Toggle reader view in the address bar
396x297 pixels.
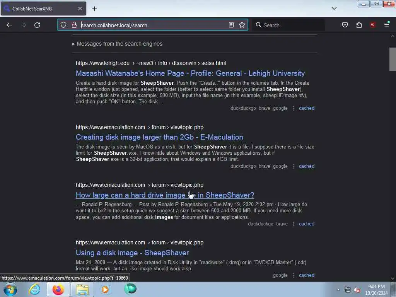pyautogui.click(x=231, y=25)
